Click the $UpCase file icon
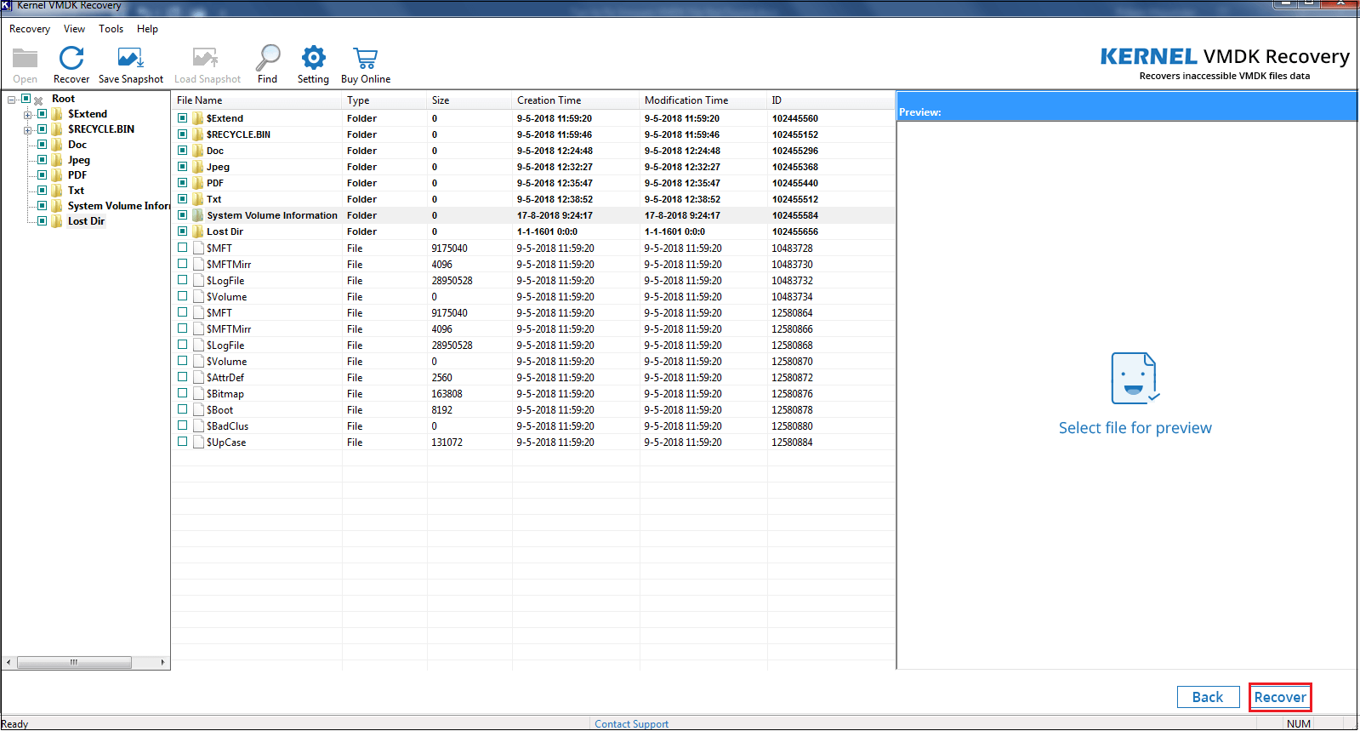The image size is (1360, 731). (x=198, y=443)
